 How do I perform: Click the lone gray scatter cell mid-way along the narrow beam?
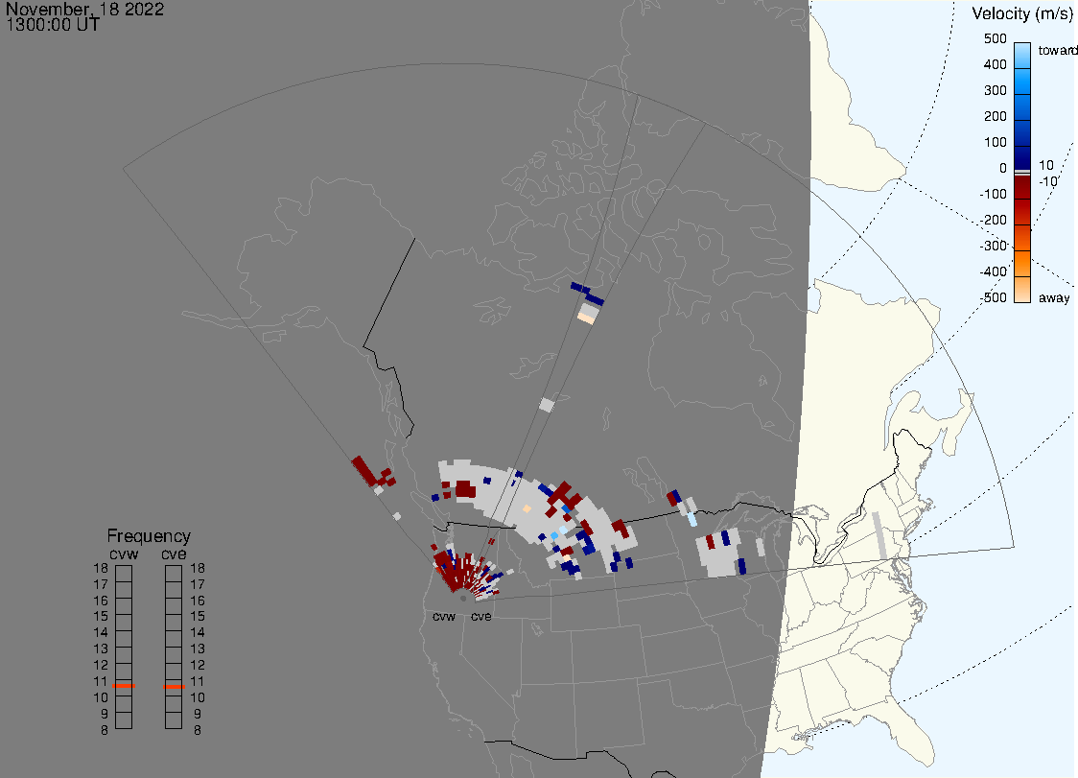coord(547,405)
